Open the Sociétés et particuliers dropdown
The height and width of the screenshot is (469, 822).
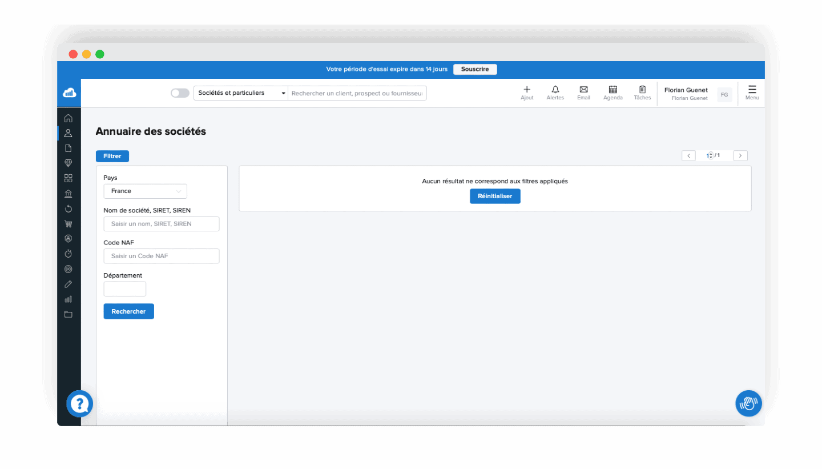(241, 93)
